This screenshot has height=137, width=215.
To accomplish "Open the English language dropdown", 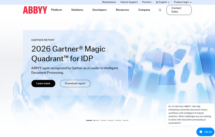I will tap(163, 2).
